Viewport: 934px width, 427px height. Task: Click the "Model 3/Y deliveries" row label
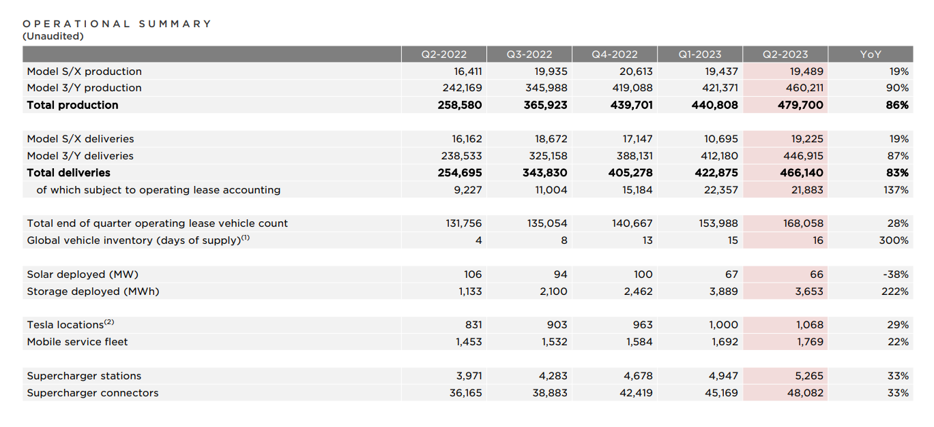coord(81,156)
